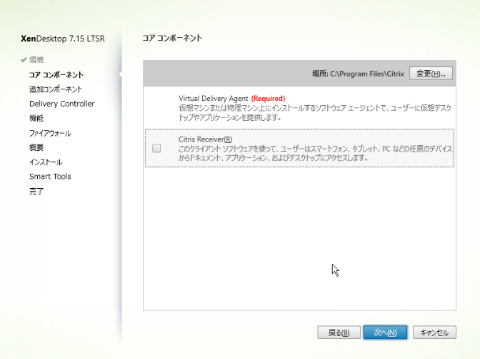
Task: Click the Citrix Receiver(R) label
Action: click(x=206, y=139)
